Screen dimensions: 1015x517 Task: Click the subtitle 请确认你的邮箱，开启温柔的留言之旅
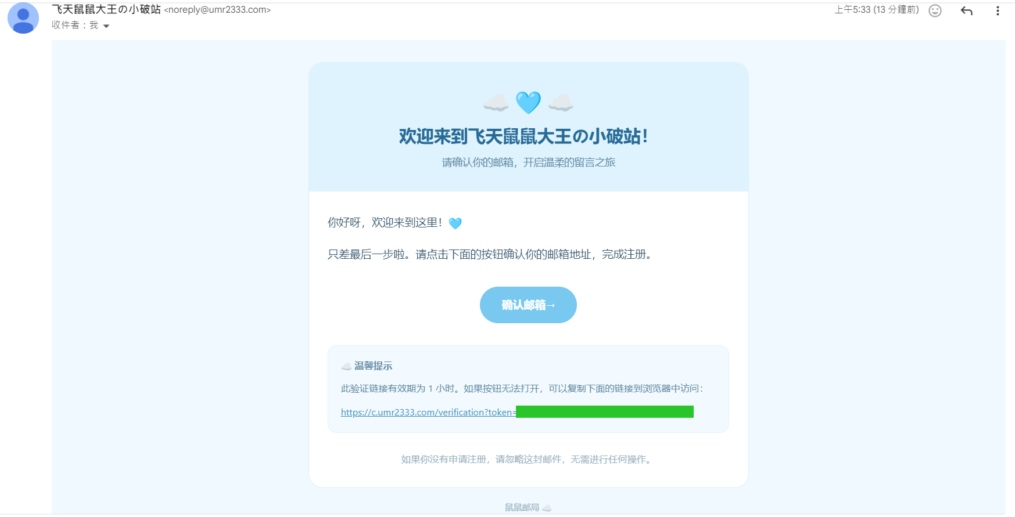tap(529, 162)
